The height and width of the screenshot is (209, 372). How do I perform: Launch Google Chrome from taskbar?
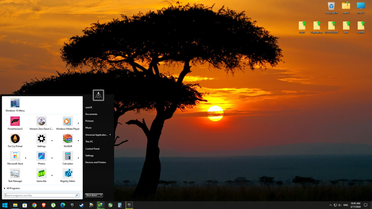[34, 205]
